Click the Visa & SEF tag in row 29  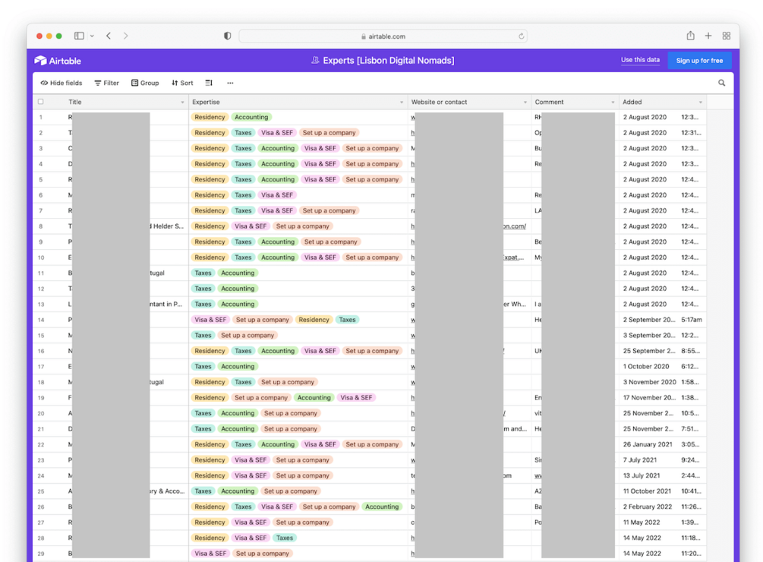(x=210, y=553)
